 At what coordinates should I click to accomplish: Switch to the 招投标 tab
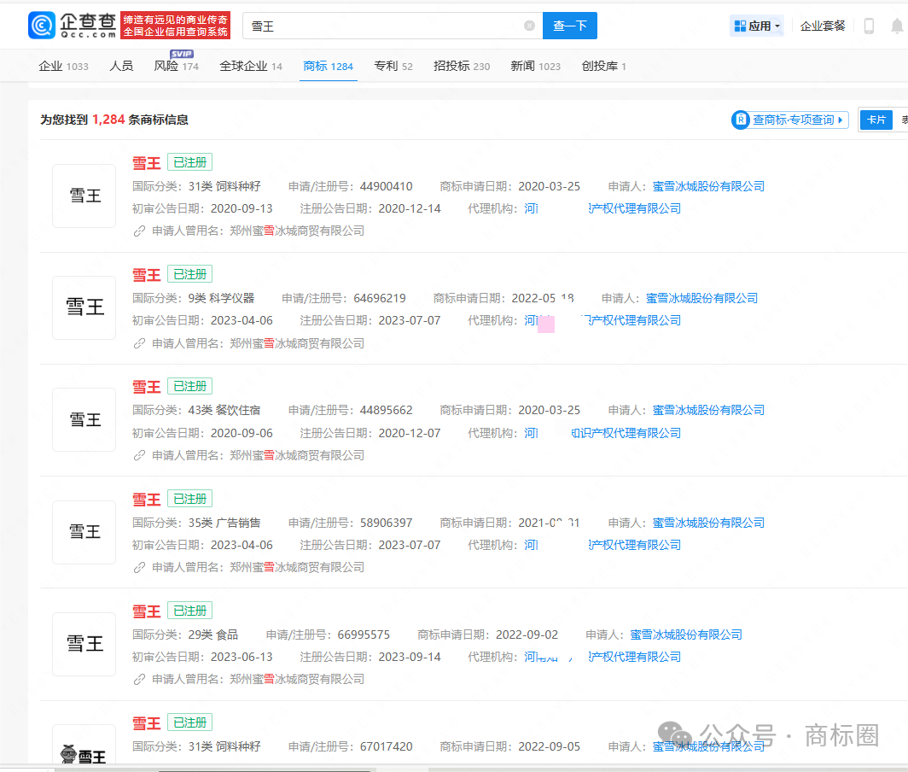(462, 66)
